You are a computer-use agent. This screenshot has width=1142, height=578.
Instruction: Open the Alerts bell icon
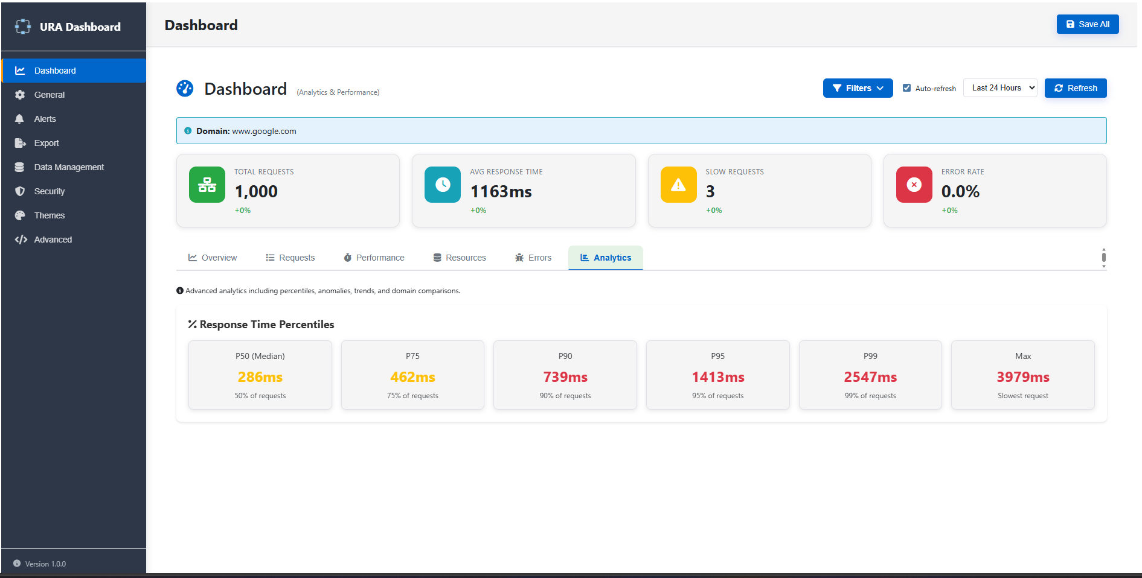21,119
